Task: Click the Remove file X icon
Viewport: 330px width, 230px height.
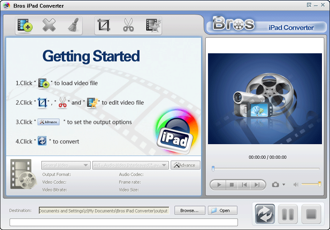Action: pyautogui.click(x=49, y=26)
